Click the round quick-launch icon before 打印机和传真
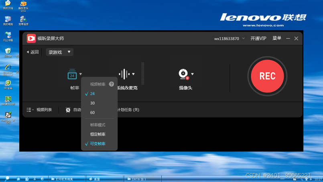Screen dimensions: 323x182 pos(42,179)
